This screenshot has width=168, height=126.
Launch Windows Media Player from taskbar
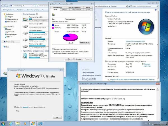point(25,124)
